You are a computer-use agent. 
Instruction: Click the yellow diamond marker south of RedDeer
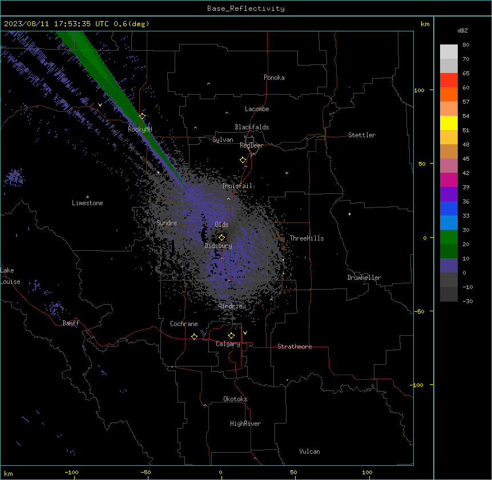point(243,160)
